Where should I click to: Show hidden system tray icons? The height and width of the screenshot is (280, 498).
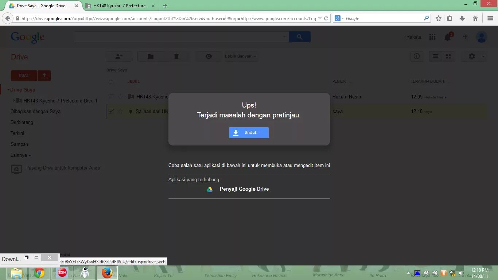[408, 273]
